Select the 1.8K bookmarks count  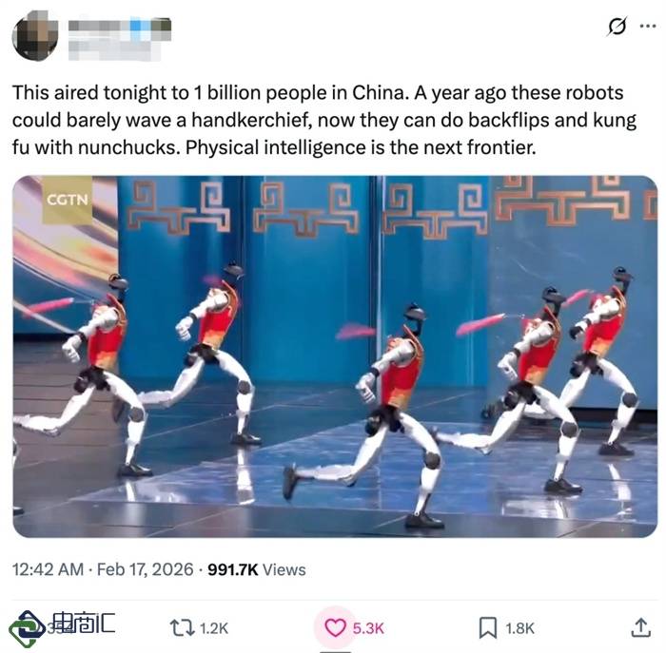pos(519,628)
